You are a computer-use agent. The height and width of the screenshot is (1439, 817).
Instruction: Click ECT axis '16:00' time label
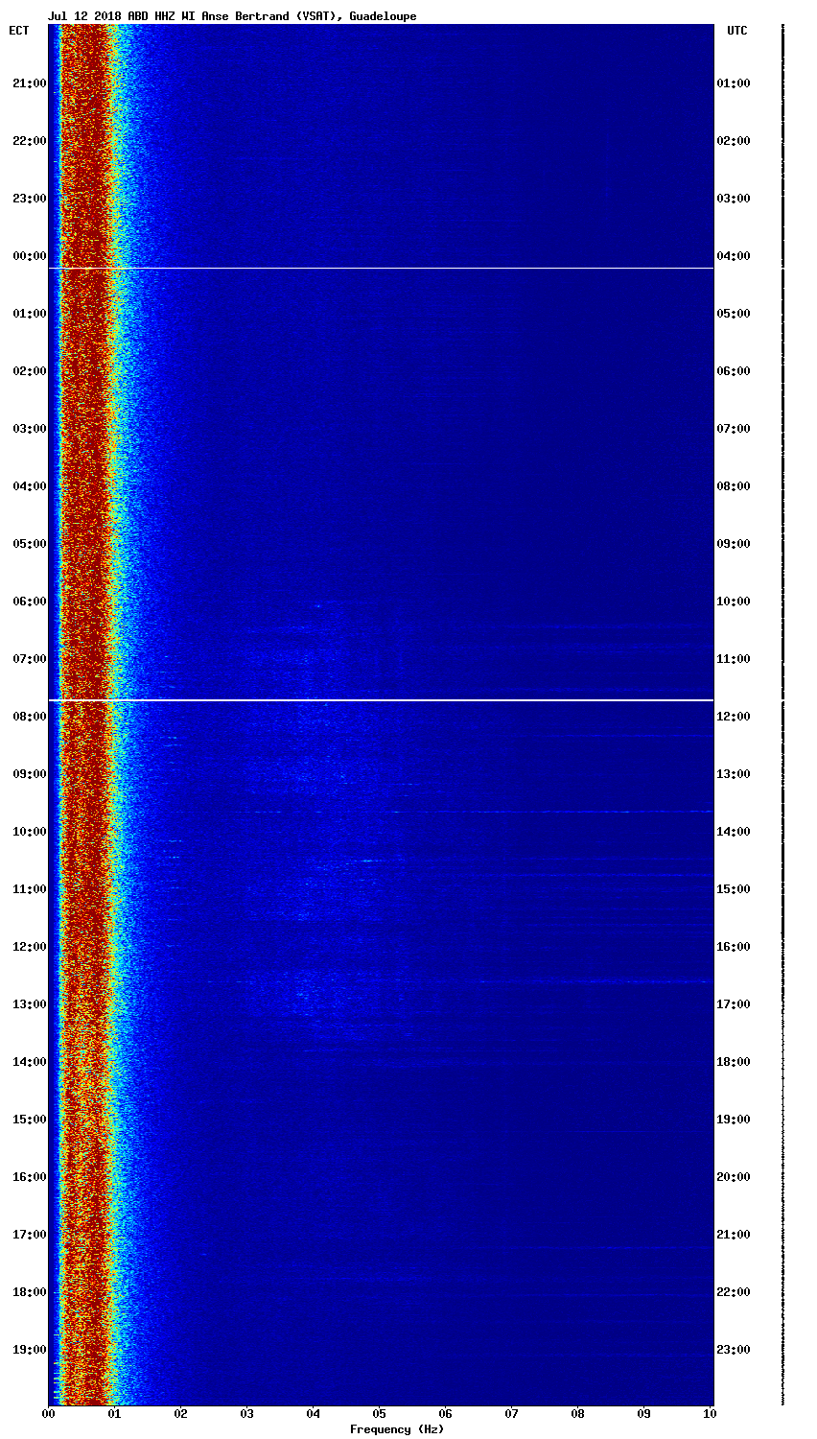click(30, 1177)
